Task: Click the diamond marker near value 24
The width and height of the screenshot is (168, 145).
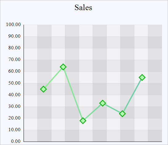Action: (x=122, y=114)
